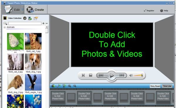The height and width of the screenshot is (108, 176).
Task: Click the add text toolbar icon
Action: [x=64, y=86]
